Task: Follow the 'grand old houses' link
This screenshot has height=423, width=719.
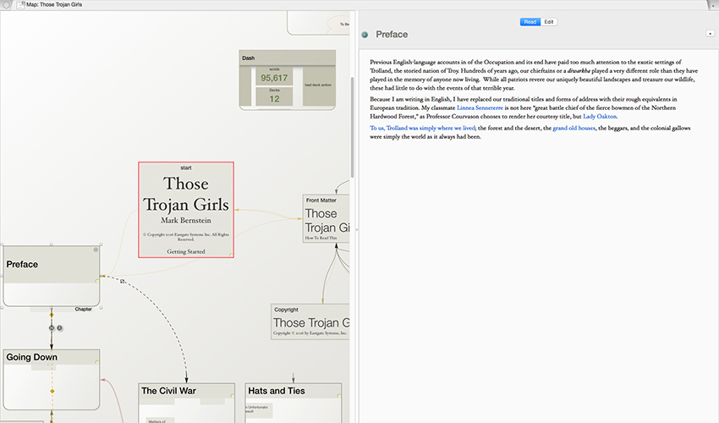Action: pyautogui.click(x=574, y=128)
